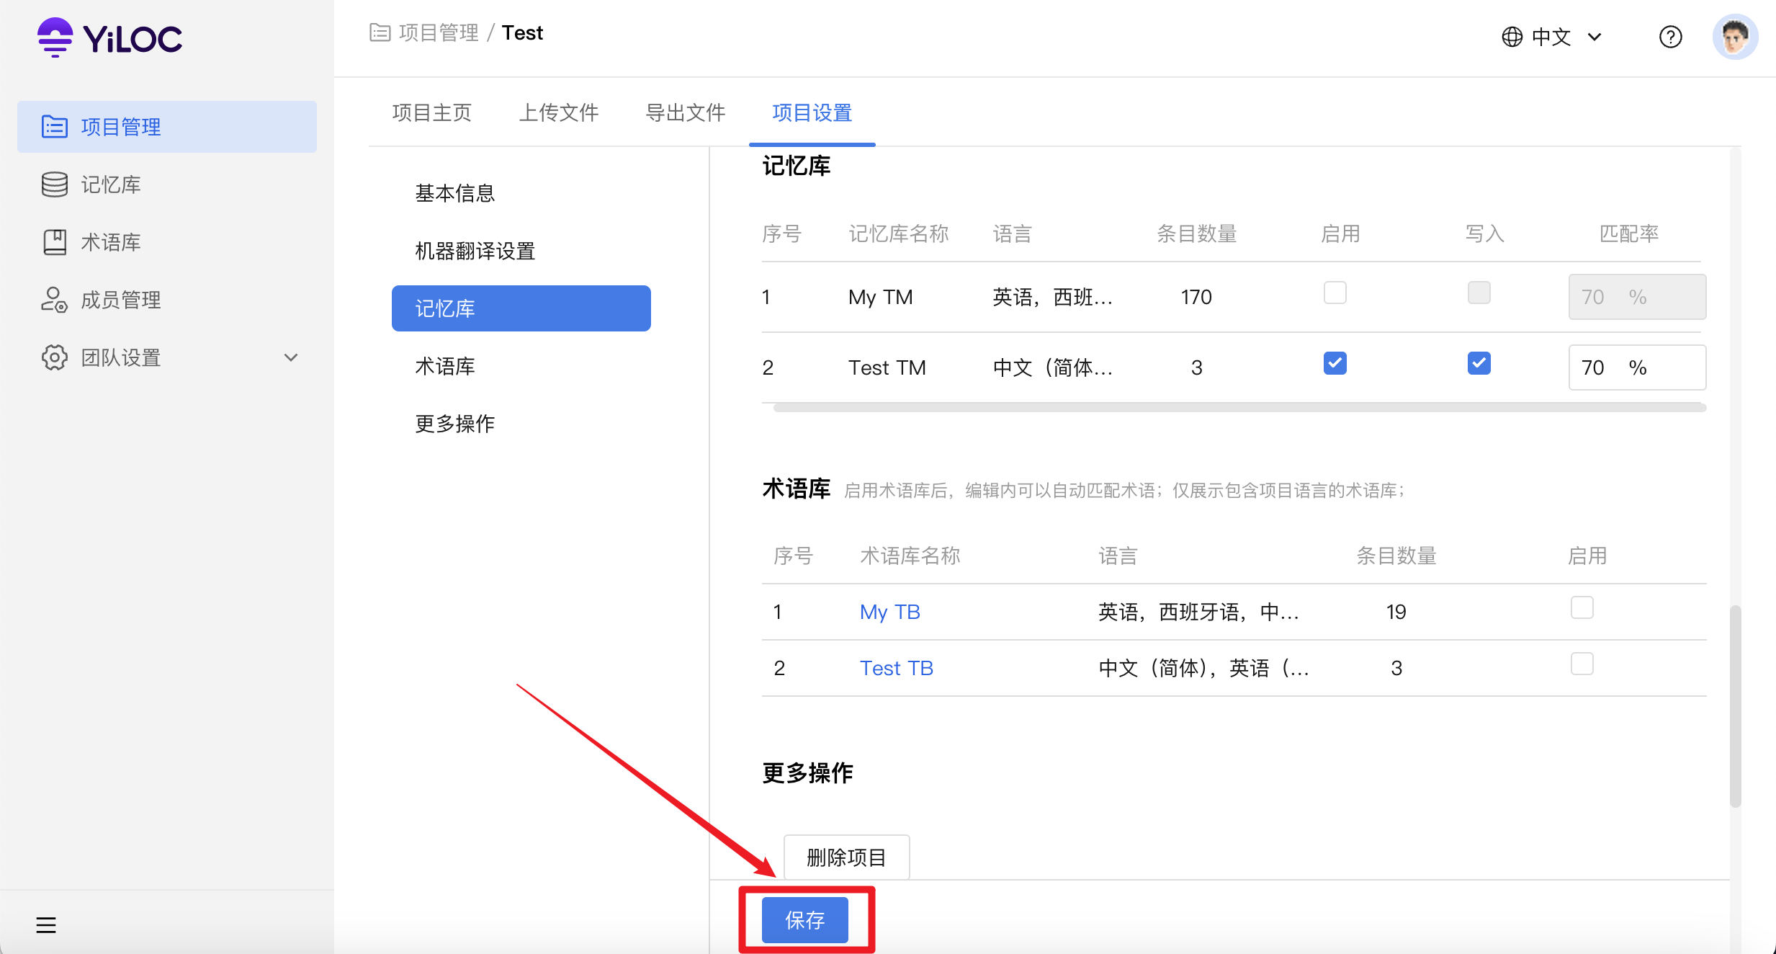Uncheck the Test TM write checkbox
1776x954 pixels.
pyautogui.click(x=1479, y=363)
